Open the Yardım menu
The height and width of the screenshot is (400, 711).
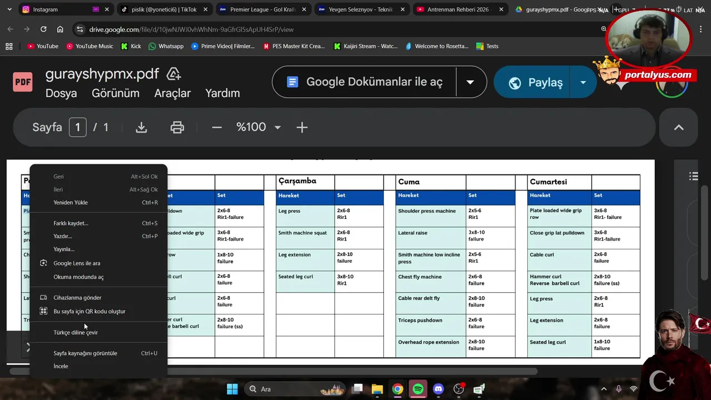coord(223,93)
